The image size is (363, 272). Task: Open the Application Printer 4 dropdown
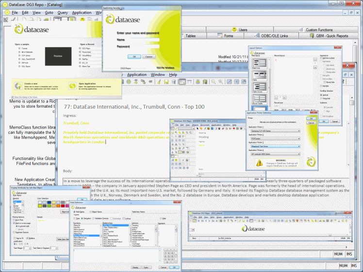pyautogui.click(x=275, y=154)
